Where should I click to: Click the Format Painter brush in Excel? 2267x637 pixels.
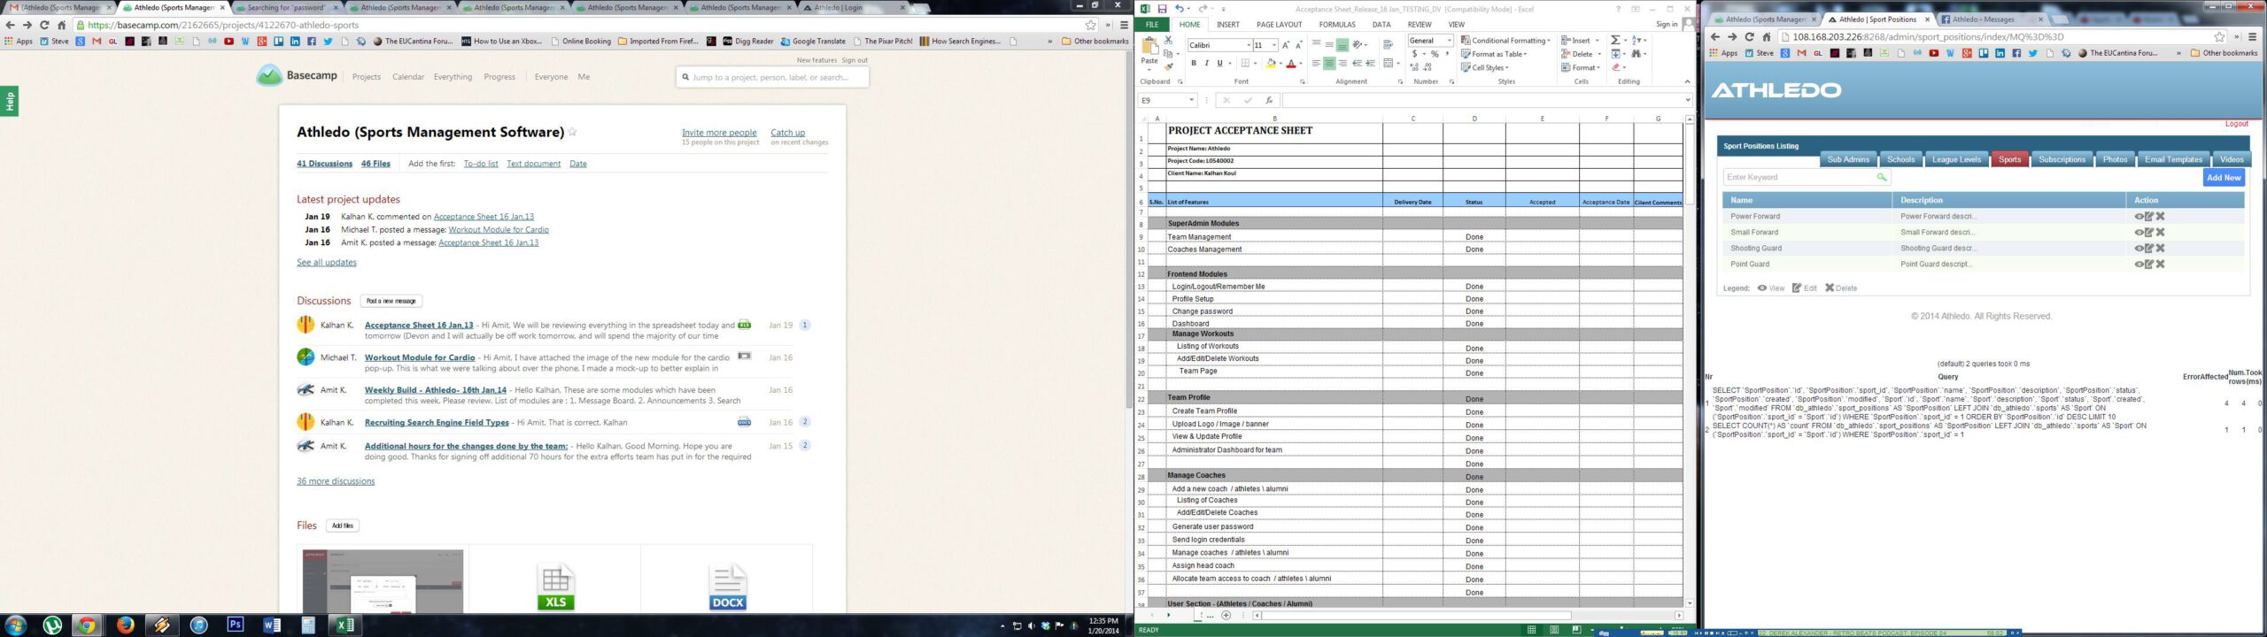pyautogui.click(x=1169, y=66)
